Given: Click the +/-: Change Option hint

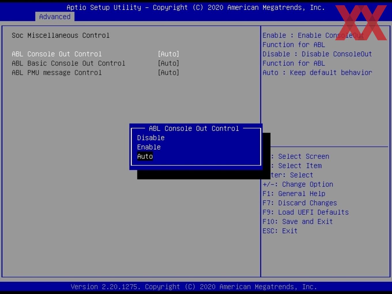Looking at the screenshot, I should [298, 184].
